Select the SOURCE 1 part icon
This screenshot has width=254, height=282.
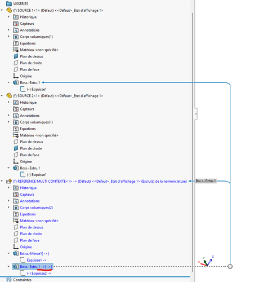(x=9, y=10)
